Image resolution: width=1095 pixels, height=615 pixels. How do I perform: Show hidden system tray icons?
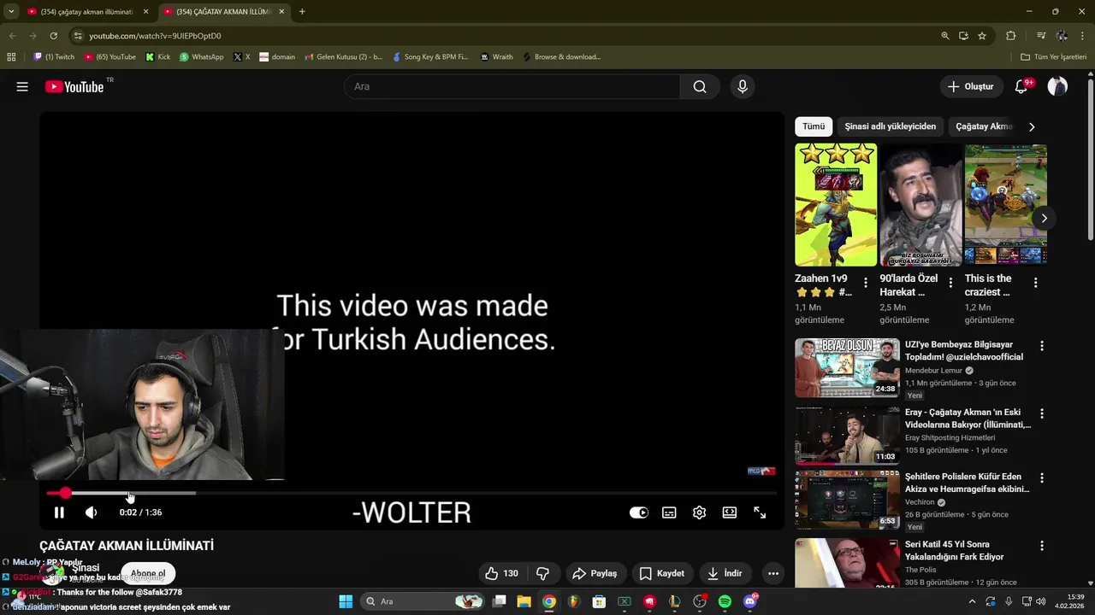click(x=972, y=601)
